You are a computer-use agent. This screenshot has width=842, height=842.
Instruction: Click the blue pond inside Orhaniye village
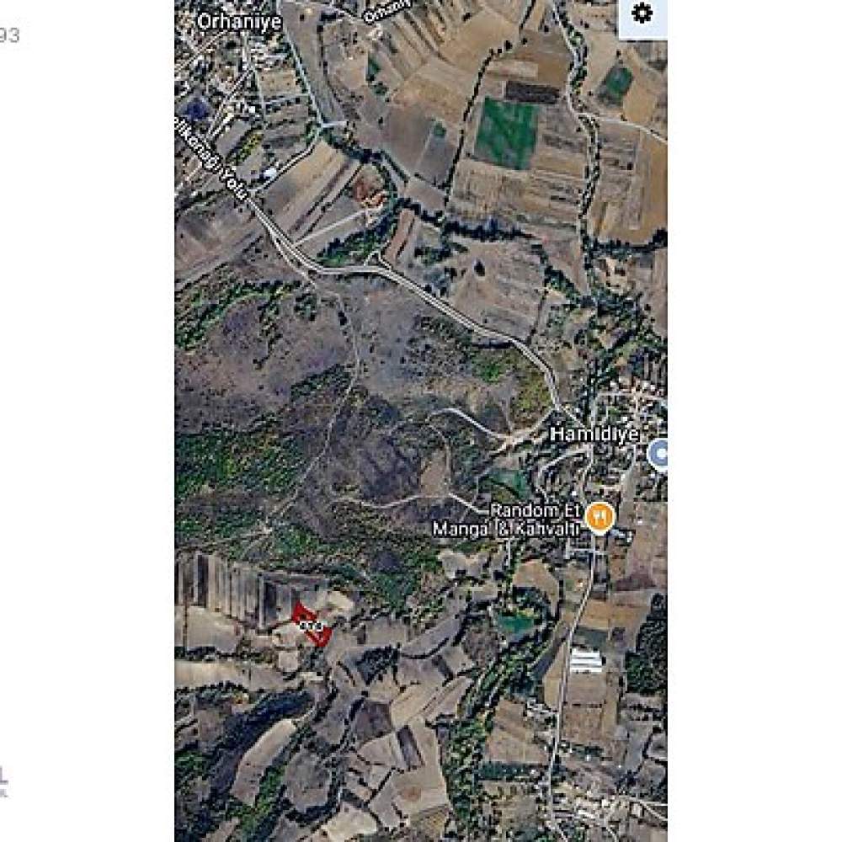[195, 109]
